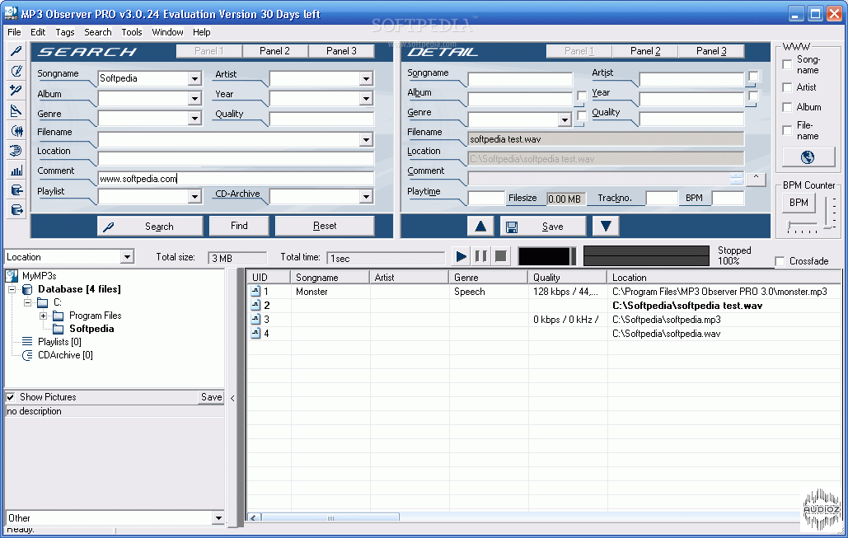Open the Search Album dropdown arrow
The image size is (848, 538).
point(194,98)
